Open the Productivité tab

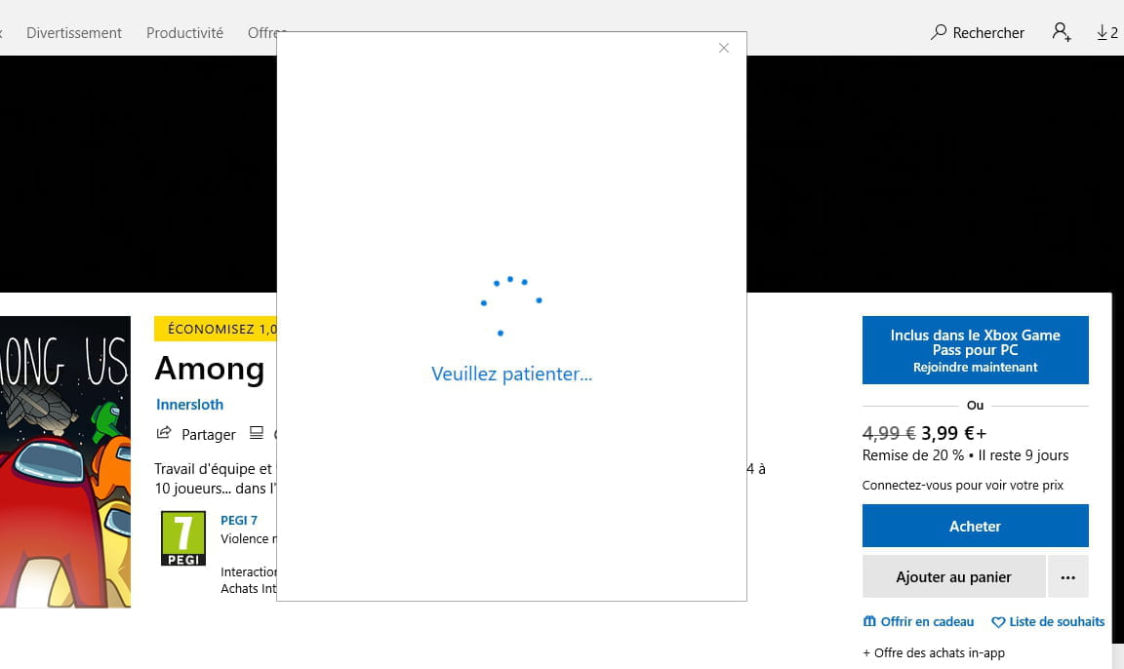pos(185,33)
